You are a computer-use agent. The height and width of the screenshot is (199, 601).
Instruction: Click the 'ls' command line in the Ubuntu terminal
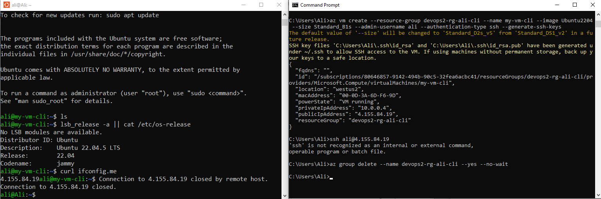click(x=34, y=117)
